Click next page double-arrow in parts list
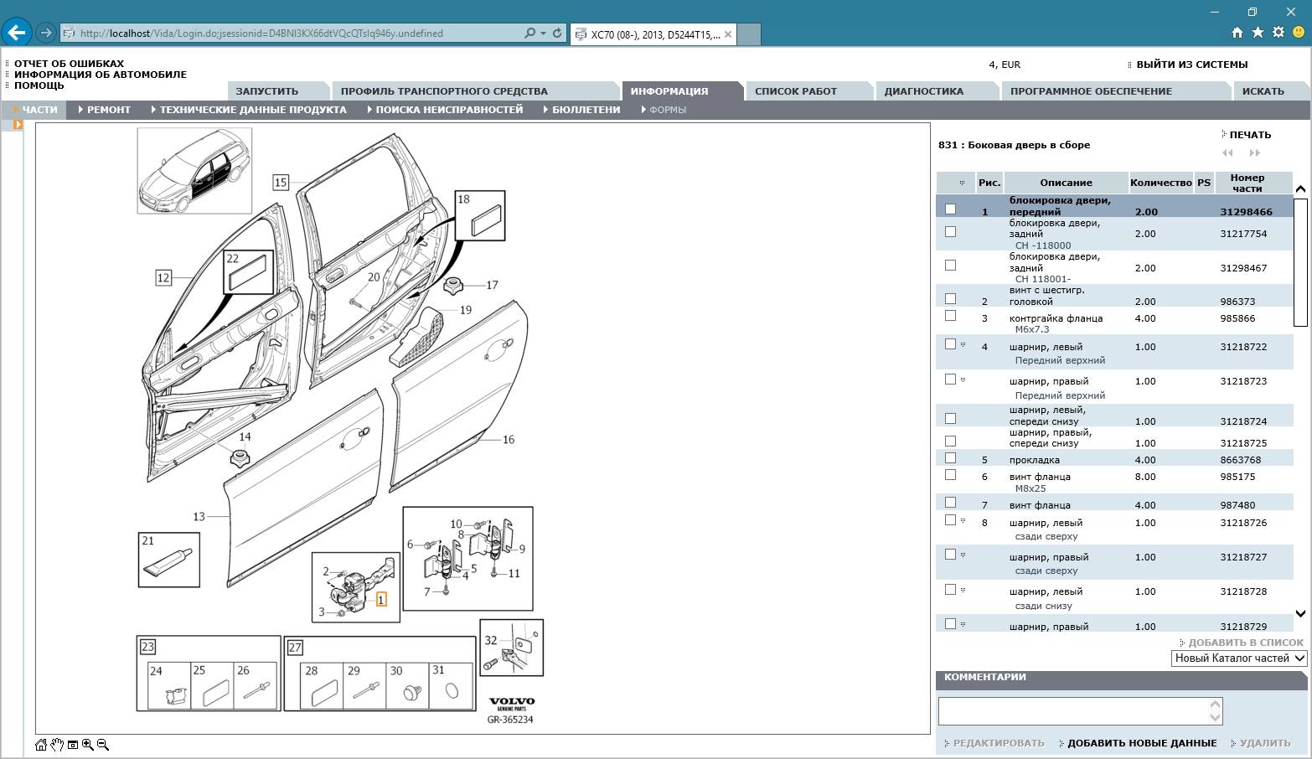Viewport: 1312px width, 759px height. point(1254,152)
